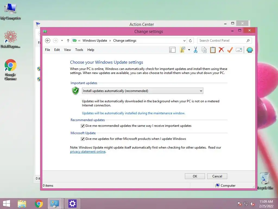Open the Edit menu
This screenshot has width=278, height=209.
[57, 50]
